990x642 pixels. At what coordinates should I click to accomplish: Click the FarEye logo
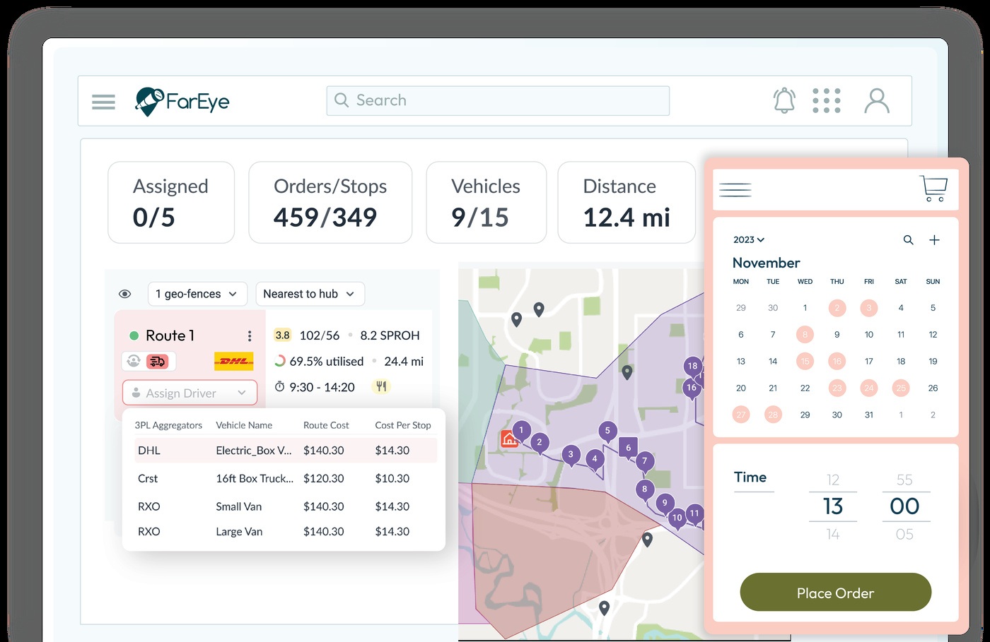pyautogui.click(x=182, y=101)
